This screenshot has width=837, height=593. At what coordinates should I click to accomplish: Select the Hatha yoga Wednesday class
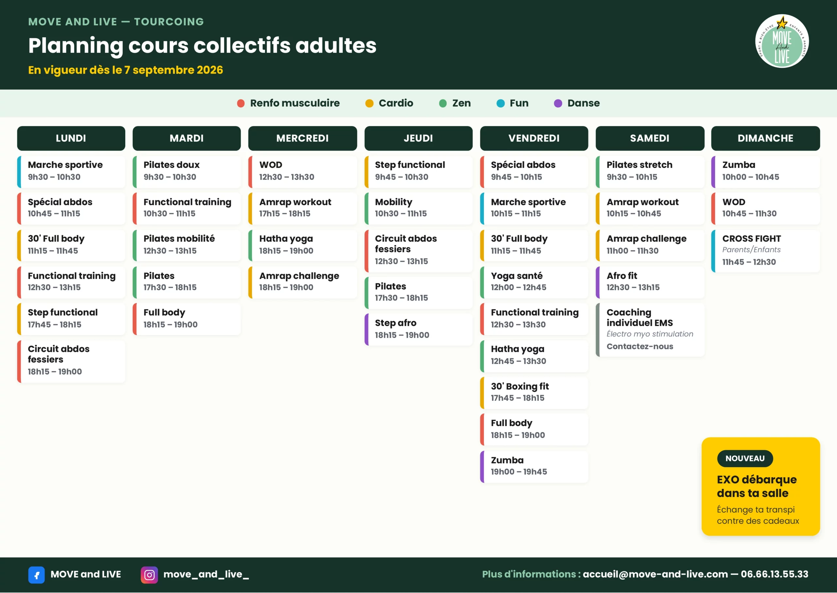click(x=303, y=245)
